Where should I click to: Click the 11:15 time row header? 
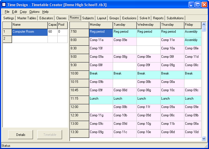coord(79,99)
